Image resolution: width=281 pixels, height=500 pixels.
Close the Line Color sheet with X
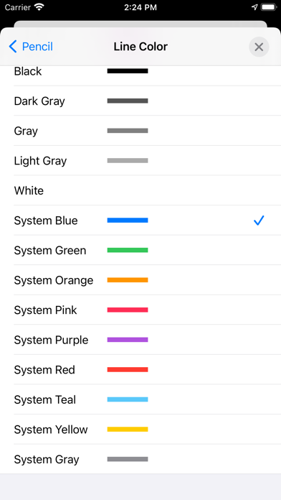(x=259, y=47)
